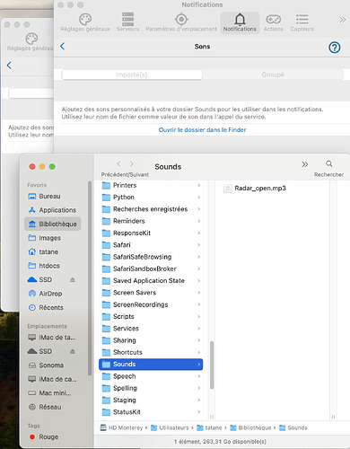This screenshot has height=449, width=350.
Task: Go back with the blue chevron next to Sons
Action: pyautogui.click(x=62, y=47)
